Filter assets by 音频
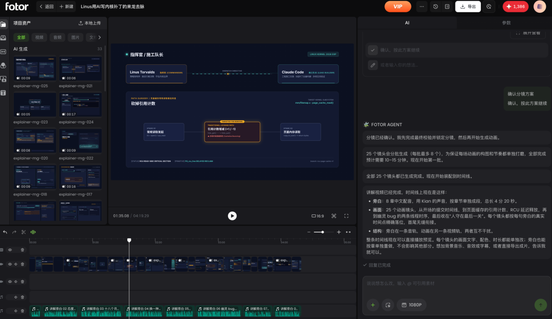 click(57, 37)
